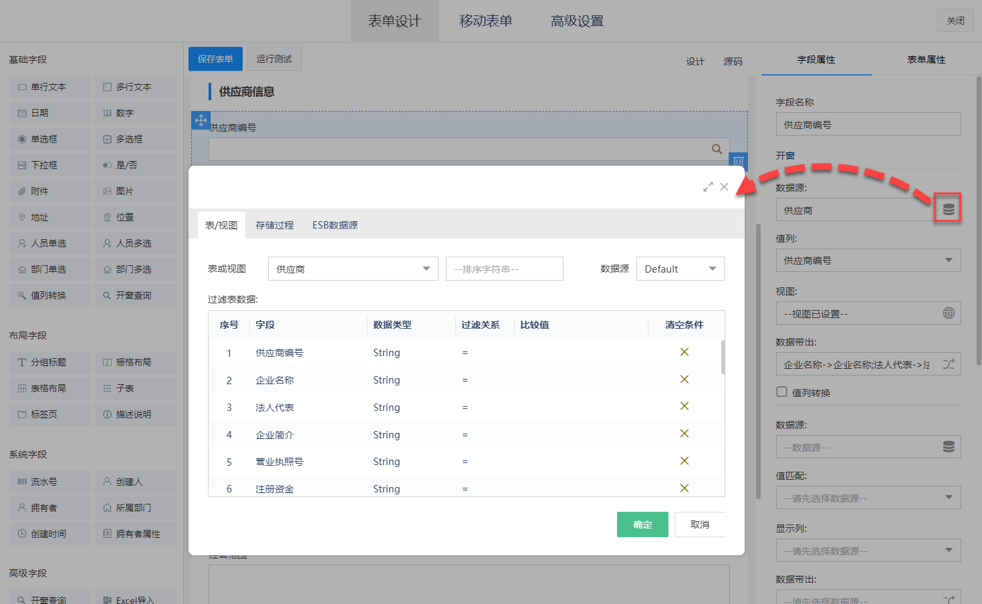Switch to 源码 view
Screen dimensions: 982x604
[733, 61]
